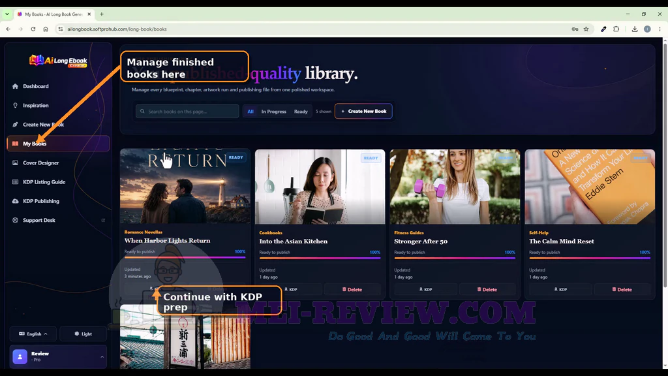Click site information icon in address bar
Viewport: 668px width, 376px height.
[x=61, y=29]
